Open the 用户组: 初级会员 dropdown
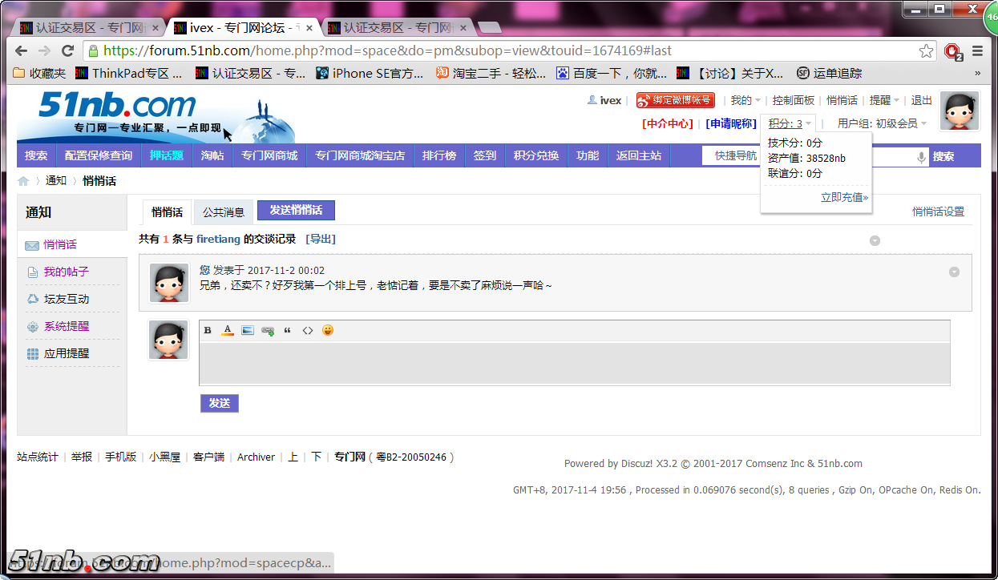 point(882,123)
